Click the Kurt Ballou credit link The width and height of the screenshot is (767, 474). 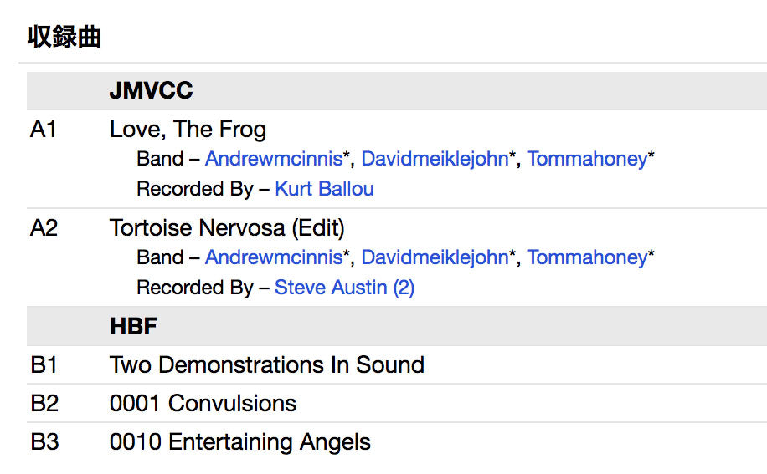pyautogui.click(x=324, y=189)
